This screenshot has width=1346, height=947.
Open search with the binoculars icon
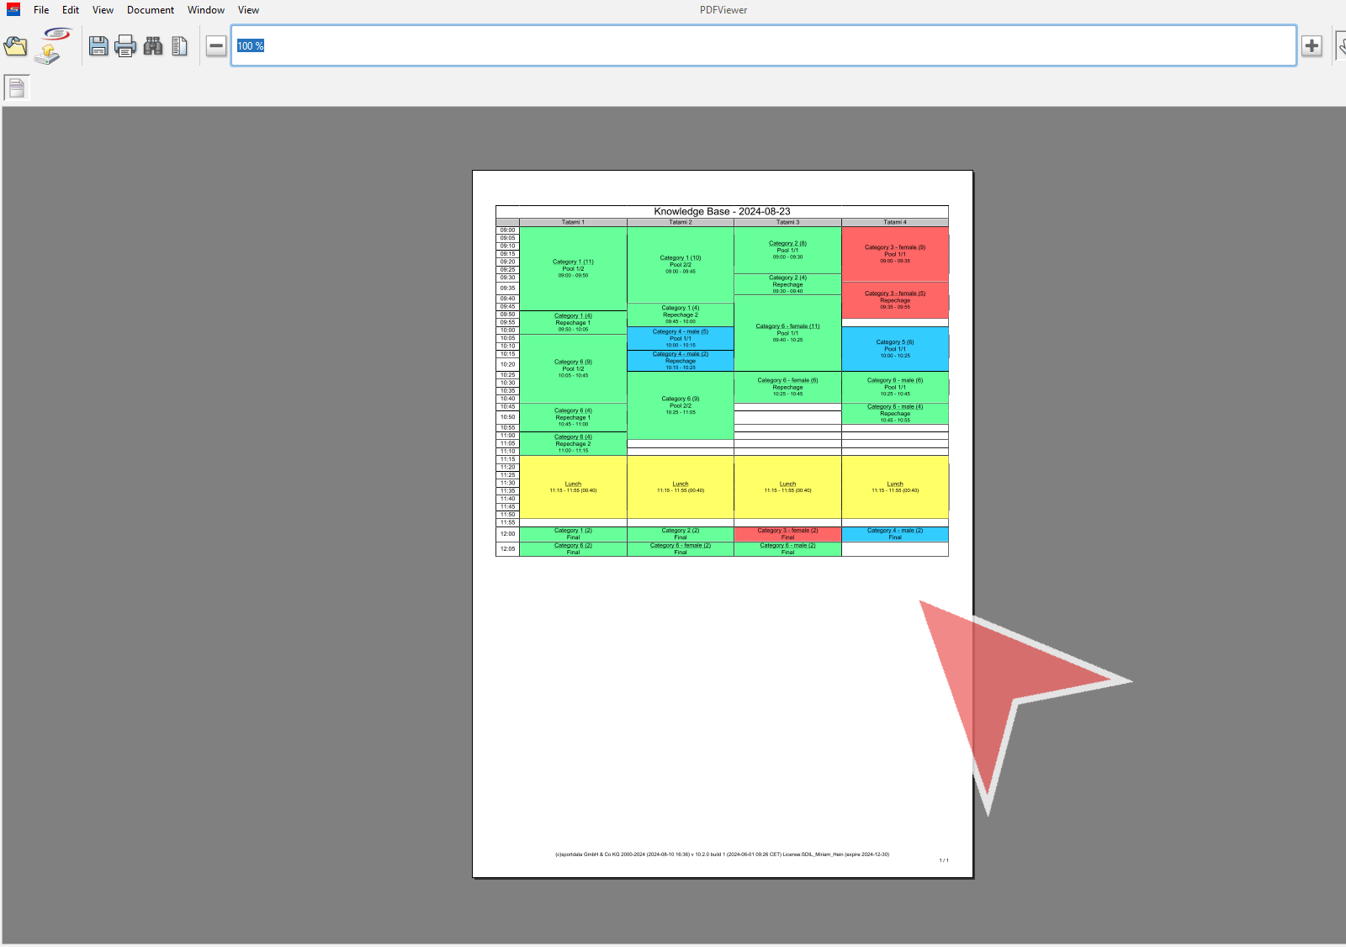coord(153,46)
